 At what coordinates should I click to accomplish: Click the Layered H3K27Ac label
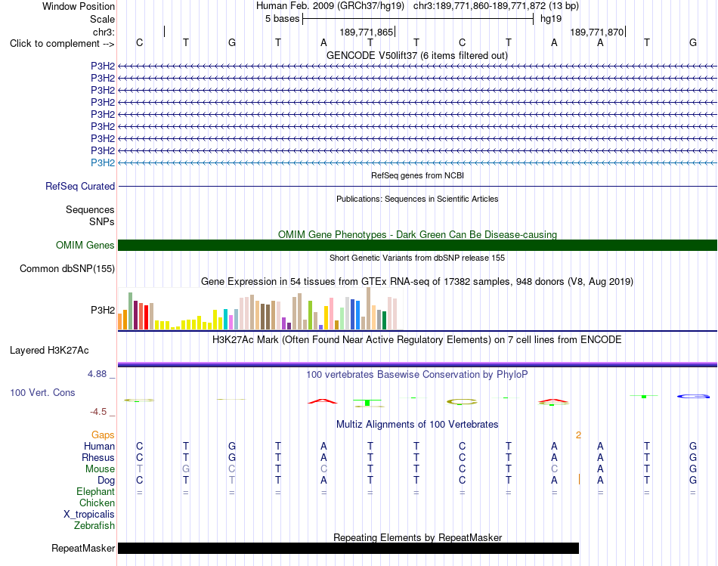pos(49,351)
